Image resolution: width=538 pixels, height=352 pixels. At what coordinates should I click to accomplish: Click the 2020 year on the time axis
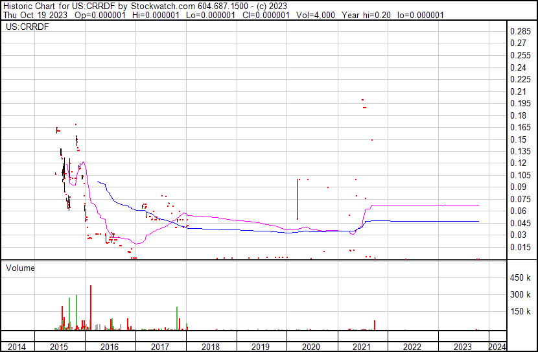(x=311, y=347)
